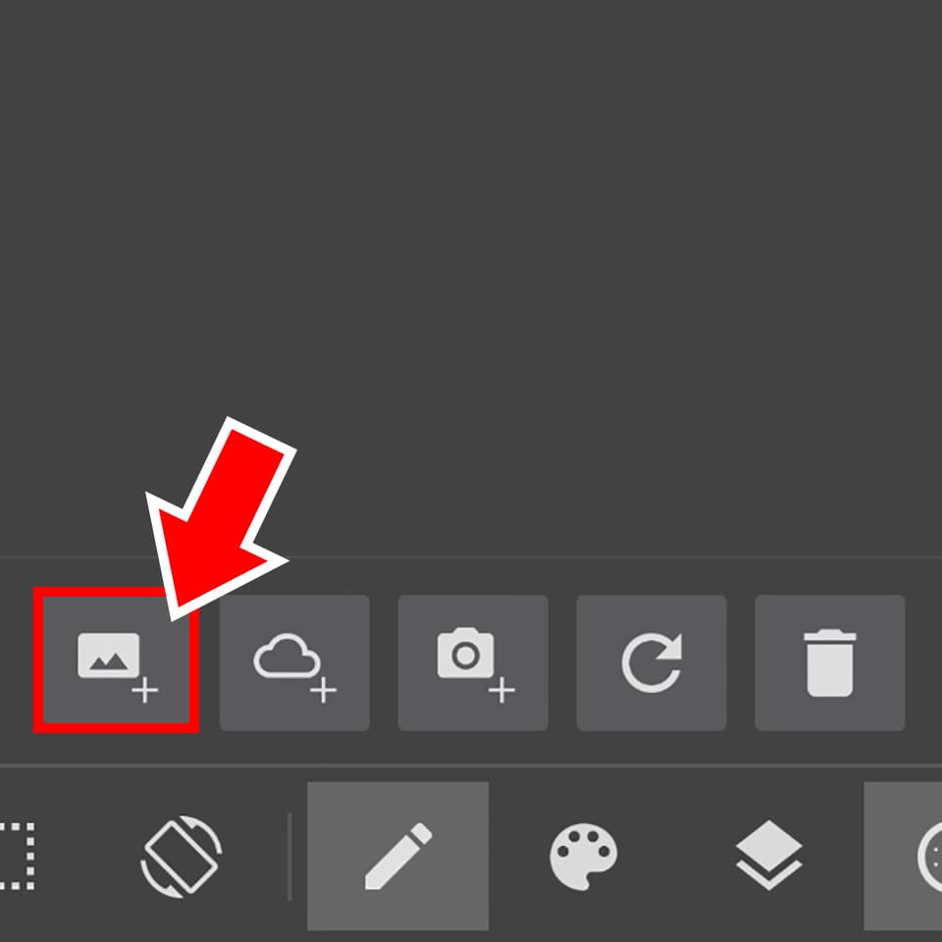
Task: Open the layers panel
Action: point(769,856)
